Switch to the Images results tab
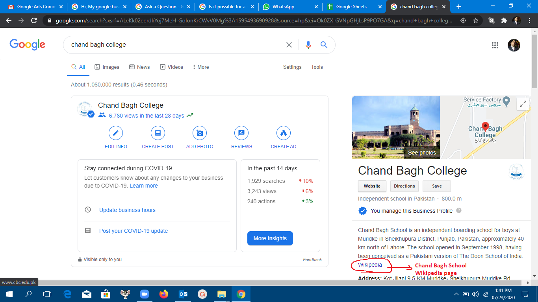538x302 pixels. [x=107, y=67]
